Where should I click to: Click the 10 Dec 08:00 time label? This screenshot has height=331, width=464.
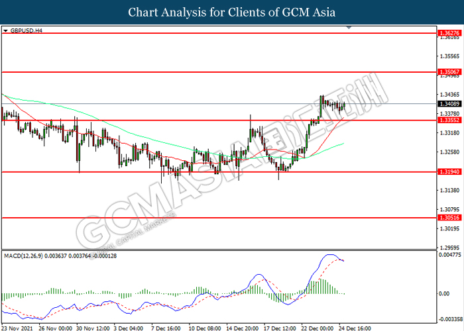tap(205, 328)
